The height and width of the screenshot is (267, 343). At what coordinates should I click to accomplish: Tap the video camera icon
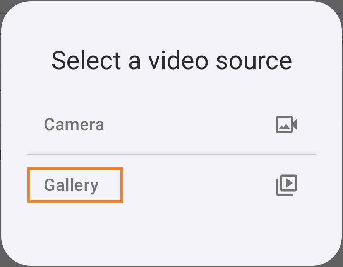[286, 124]
